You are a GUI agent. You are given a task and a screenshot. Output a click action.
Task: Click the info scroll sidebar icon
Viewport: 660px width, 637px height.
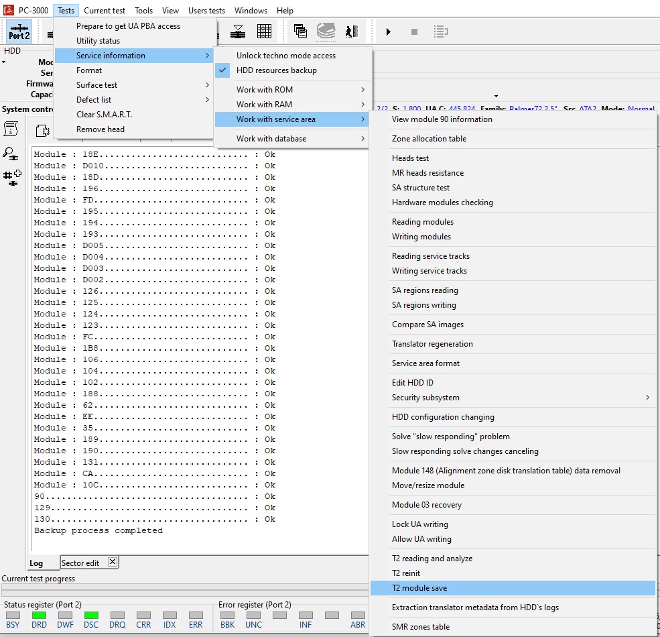pyautogui.click(x=11, y=129)
